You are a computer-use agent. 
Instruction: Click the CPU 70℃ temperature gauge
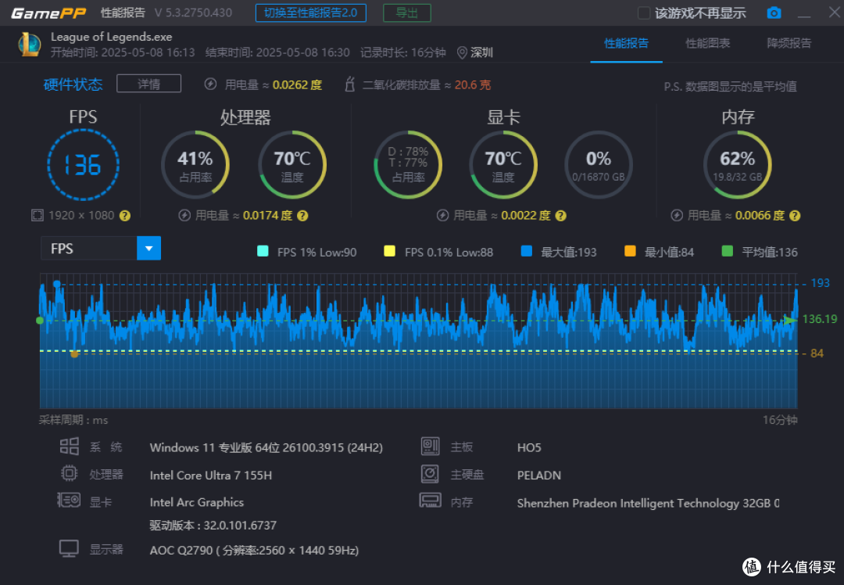coord(292,165)
